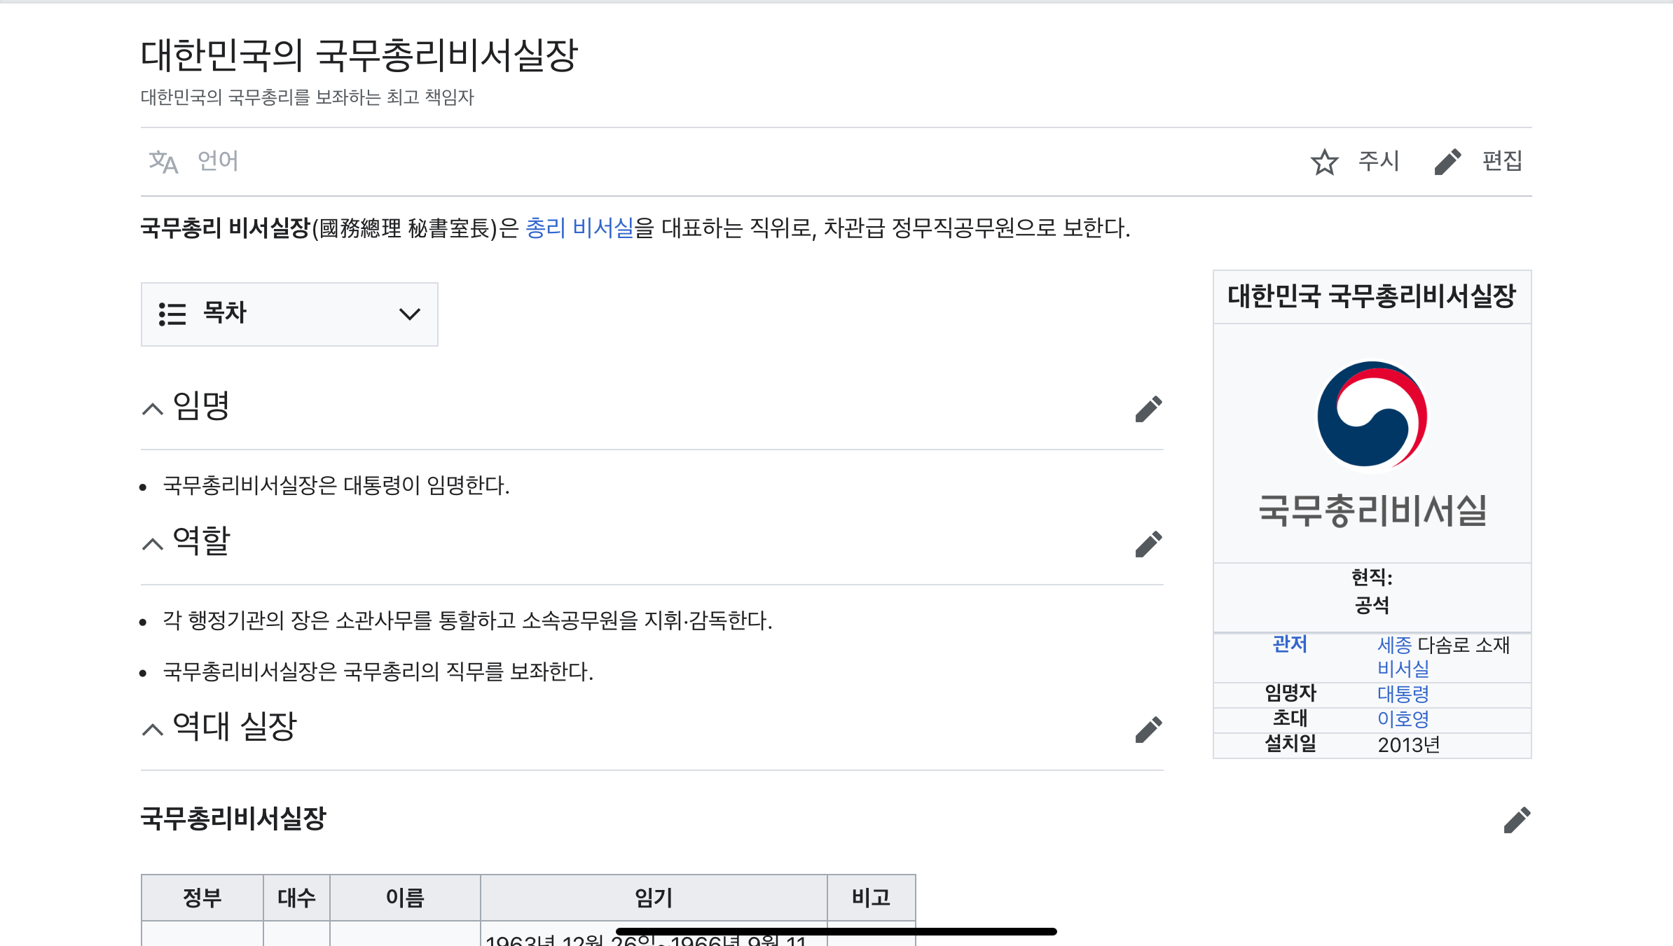1673x946 pixels.
Task: Open the 총리 비서실 link
Action: coord(579,228)
